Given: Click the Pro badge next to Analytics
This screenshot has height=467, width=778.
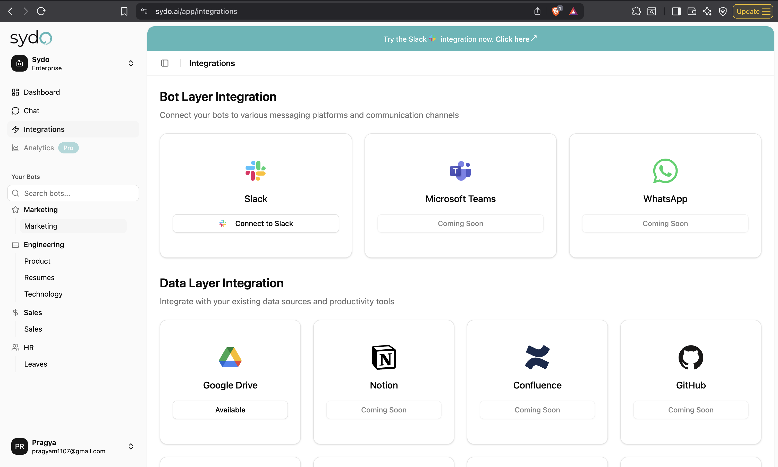Looking at the screenshot, I should (68, 148).
